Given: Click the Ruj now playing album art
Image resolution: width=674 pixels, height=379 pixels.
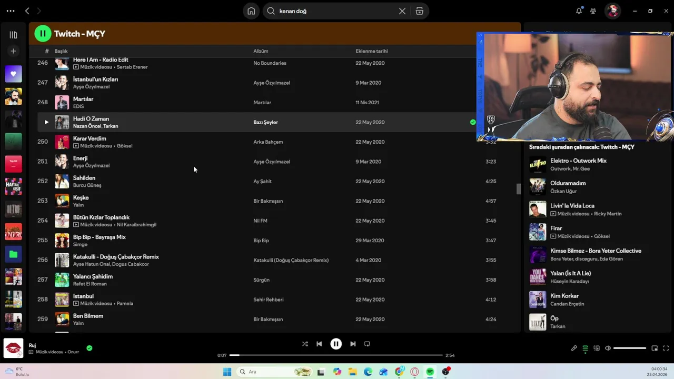Looking at the screenshot, I should pyautogui.click(x=13, y=348).
